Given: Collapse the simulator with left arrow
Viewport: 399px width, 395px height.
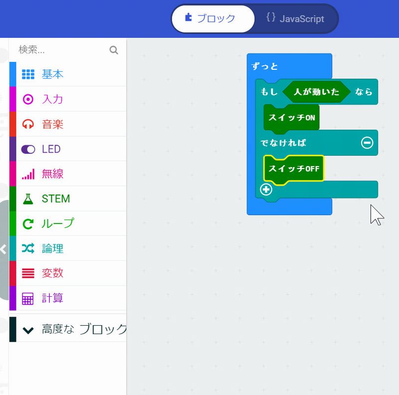Looking at the screenshot, I should click(3, 249).
